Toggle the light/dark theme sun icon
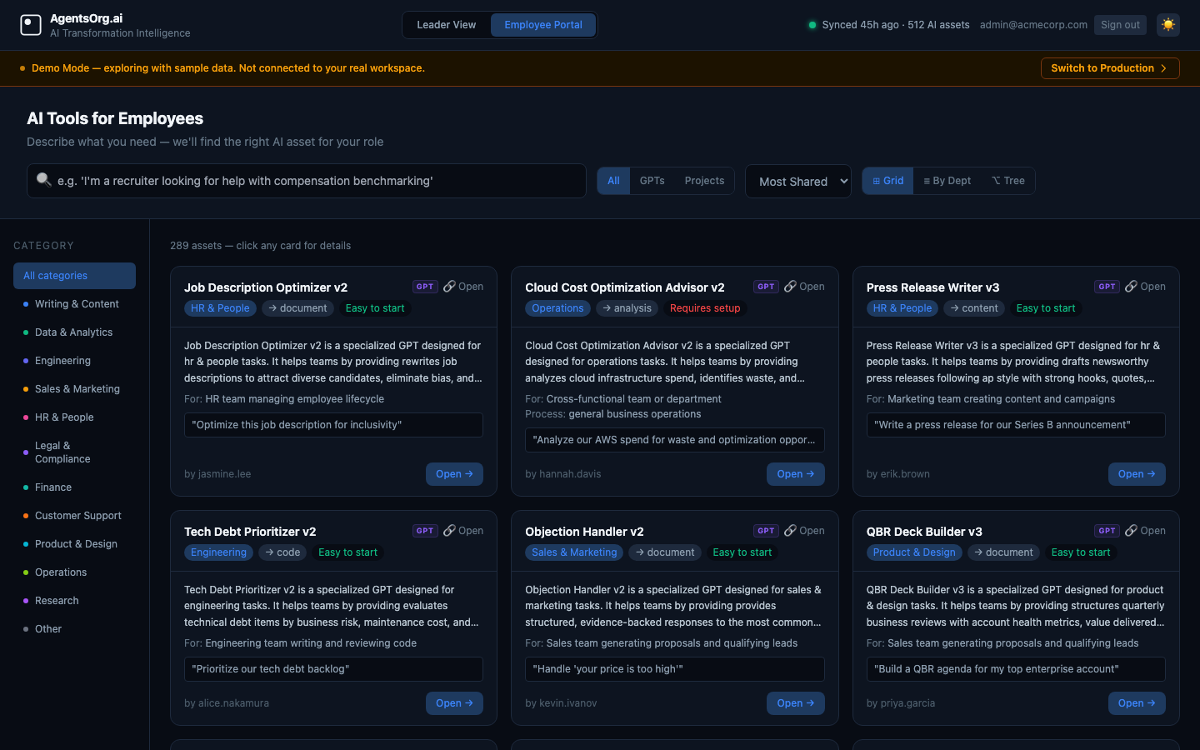1200x750 pixels. tap(1167, 25)
